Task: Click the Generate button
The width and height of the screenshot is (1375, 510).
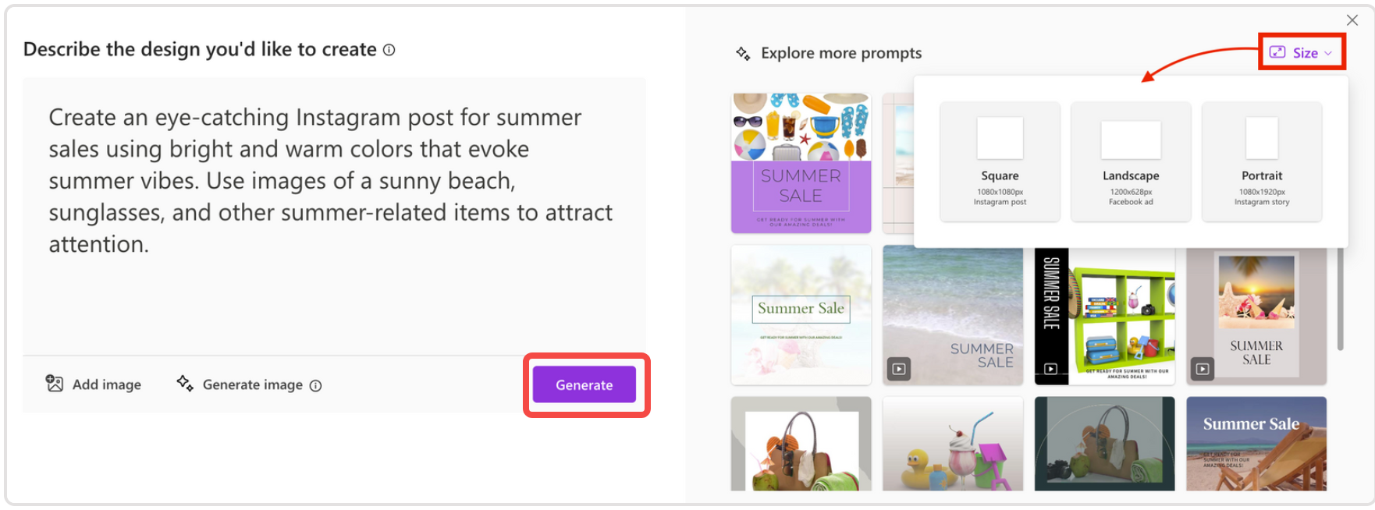Action: pyautogui.click(x=584, y=384)
